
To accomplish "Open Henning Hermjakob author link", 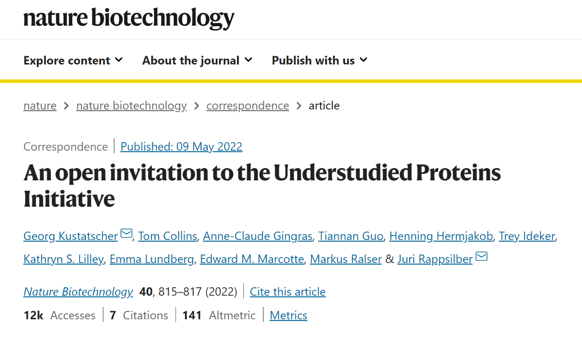I will pyautogui.click(x=441, y=236).
